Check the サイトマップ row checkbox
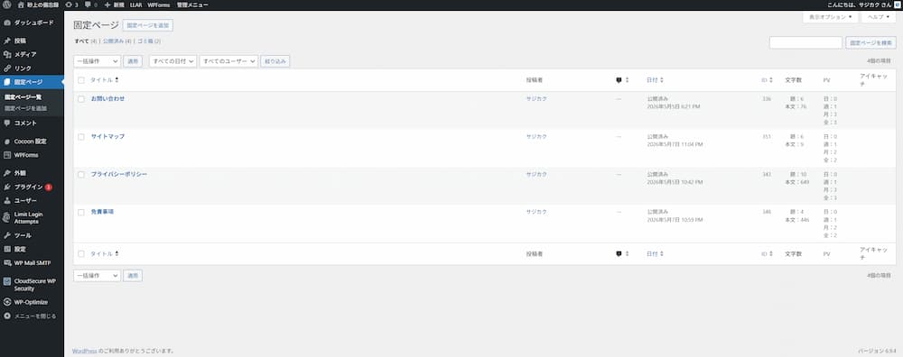This screenshot has width=903, height=357. (x=81, y=137)
